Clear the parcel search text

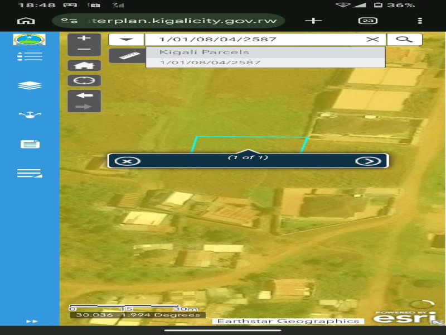click(372, 39)
